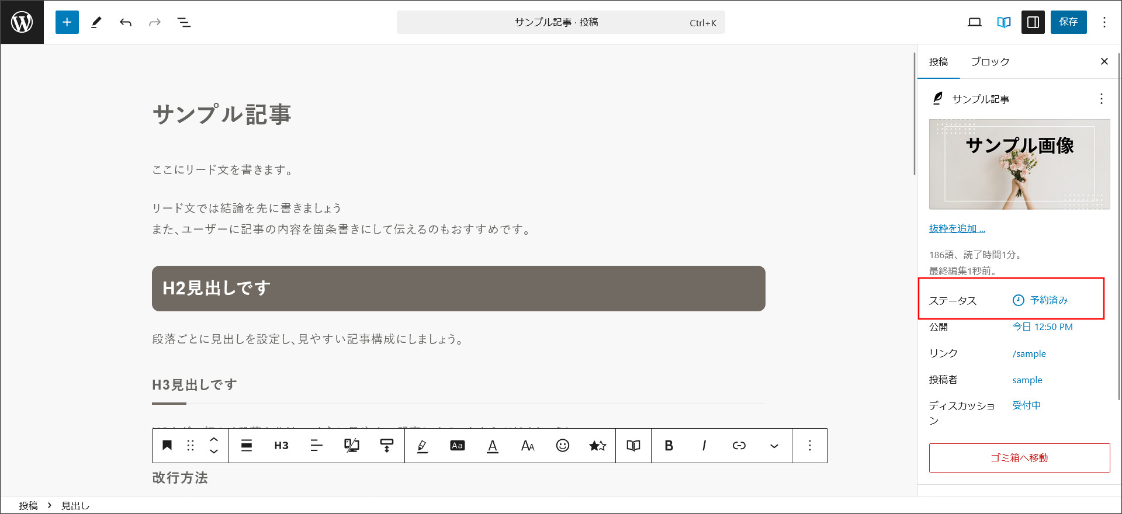The image size is (1122, 514).
Task: Apply the marker highlight icon
Action: [x=423, y=446]
